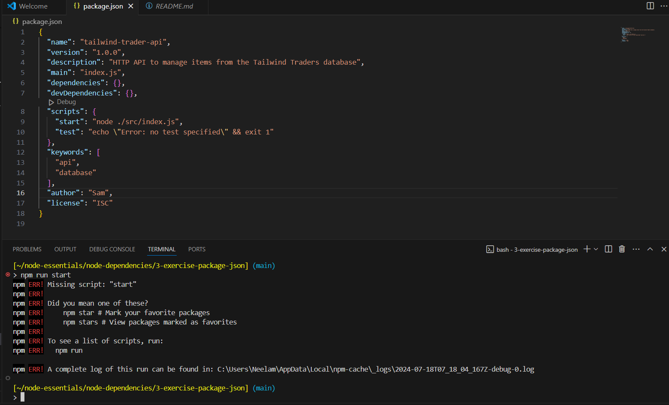Screen dimensions: 669x405
Task: Select the package.json editor tab
Action: 103,6
